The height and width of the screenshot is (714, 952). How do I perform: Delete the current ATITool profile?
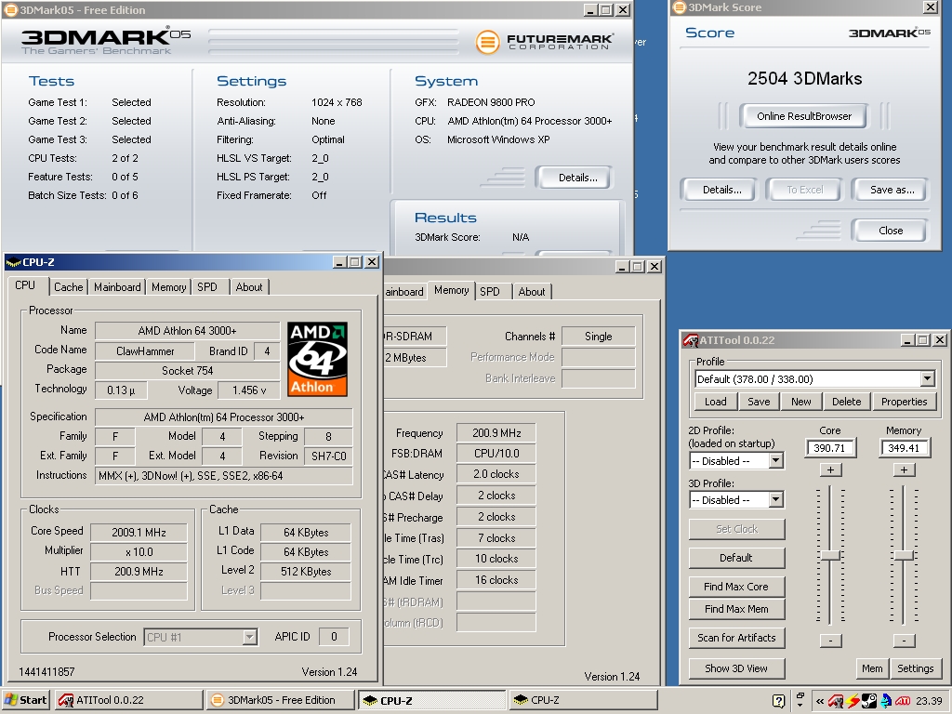click(x=846, y=402)
